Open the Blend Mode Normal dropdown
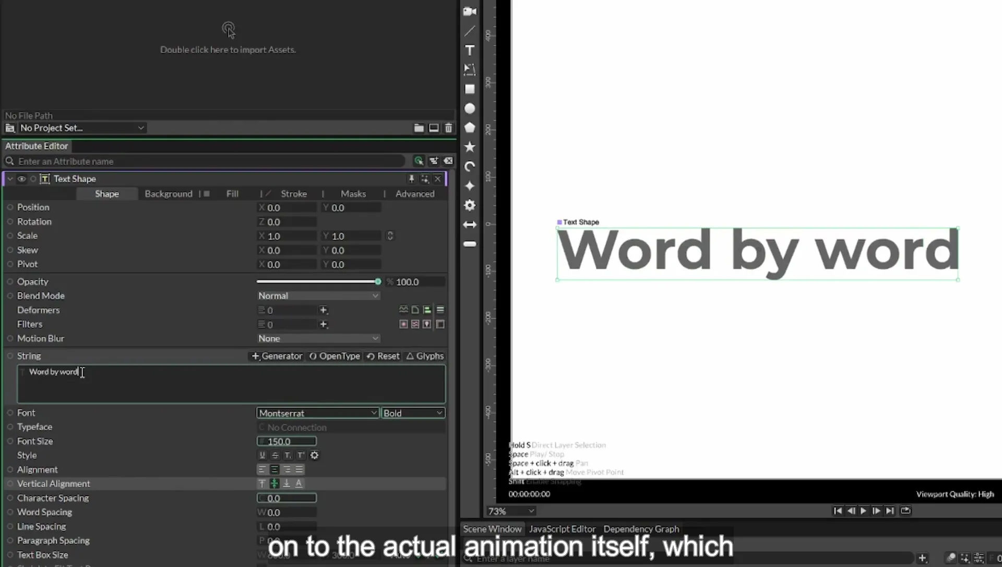The width and height of the screenshot is (1002, 567). click(x=318, y=295)
